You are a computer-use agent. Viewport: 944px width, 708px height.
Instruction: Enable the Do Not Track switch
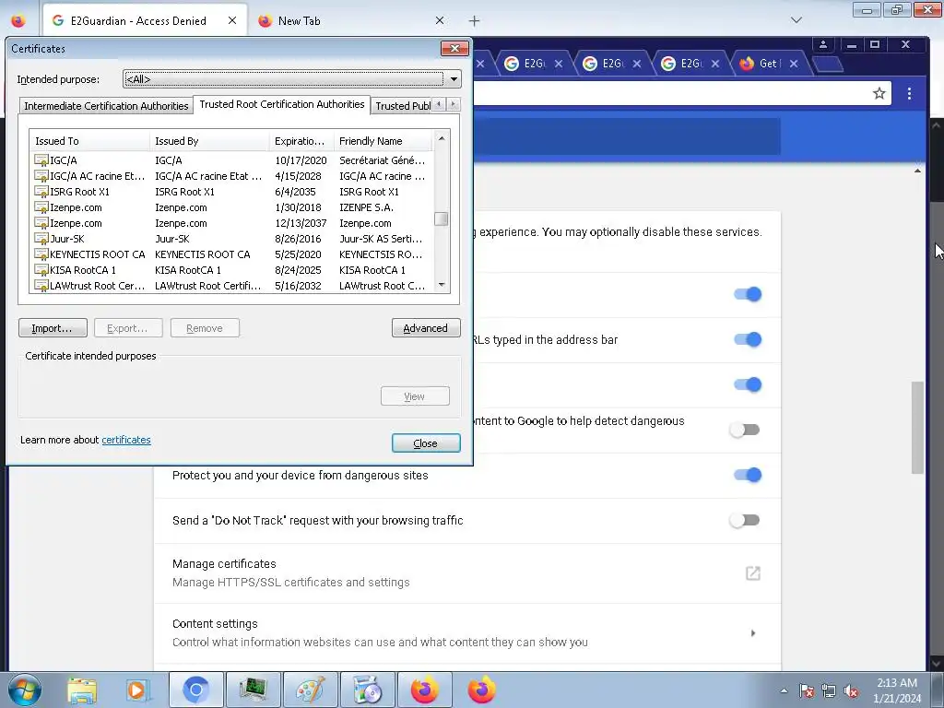pos(745,520)
